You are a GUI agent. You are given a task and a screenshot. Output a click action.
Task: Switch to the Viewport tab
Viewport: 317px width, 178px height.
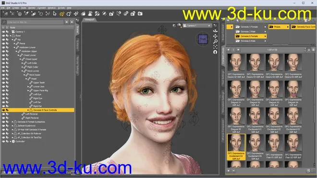click(89, 20)
